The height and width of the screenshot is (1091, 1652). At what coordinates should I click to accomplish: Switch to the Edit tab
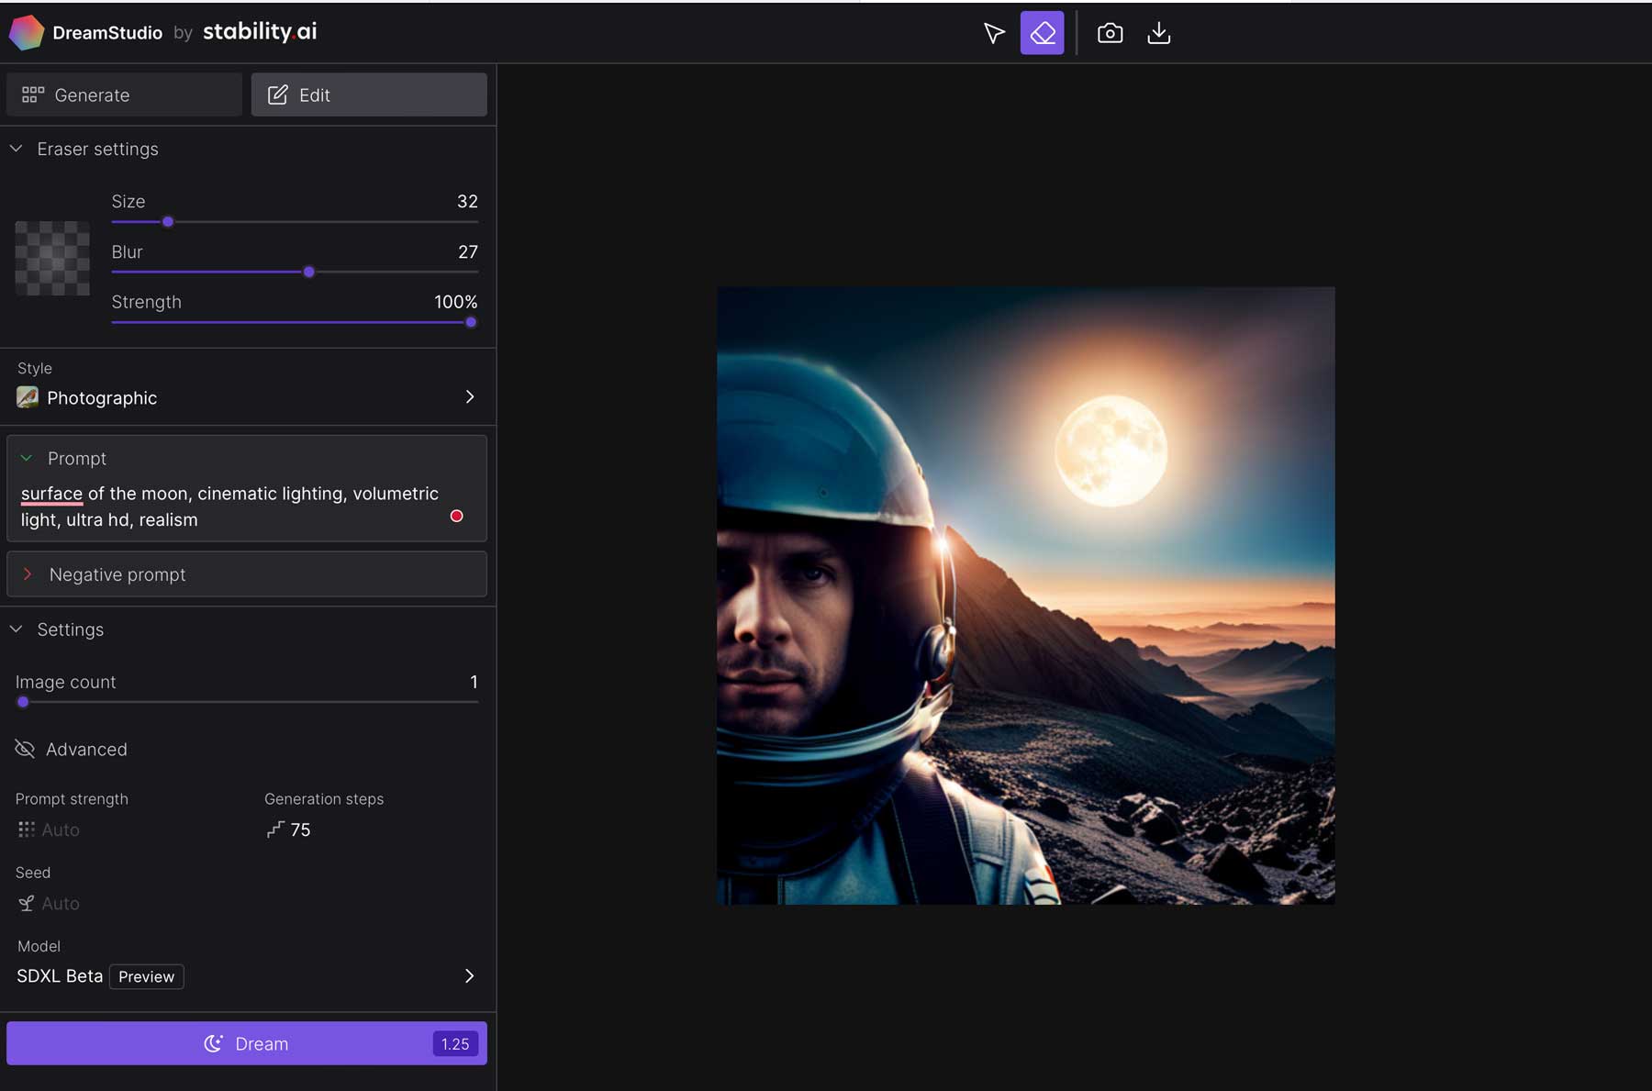coord(368,95)
